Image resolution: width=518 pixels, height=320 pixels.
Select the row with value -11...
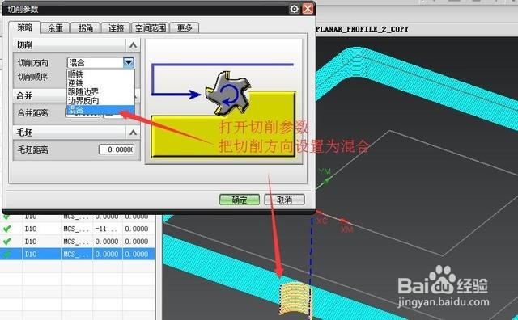point(78,229)
